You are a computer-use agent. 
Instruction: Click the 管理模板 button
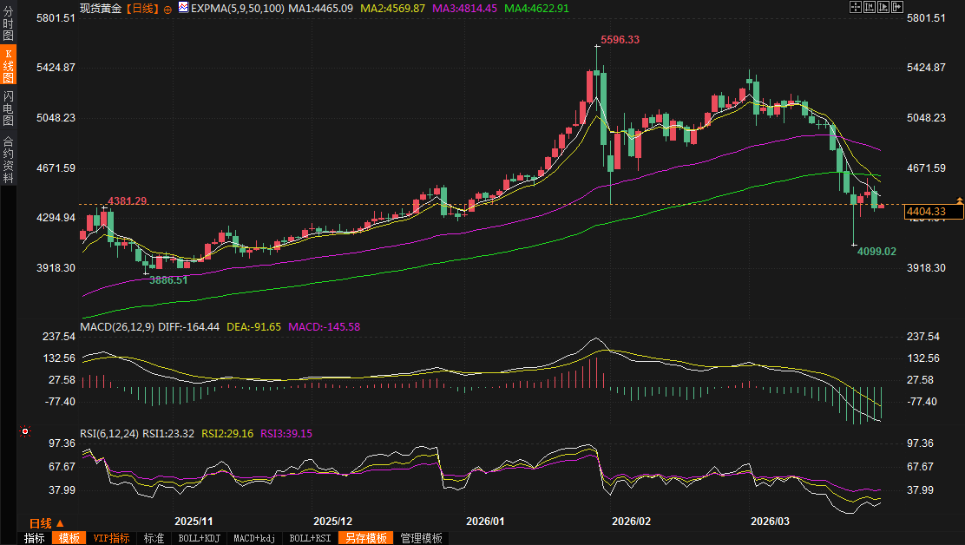pyautogui.click(x=420, y=538)
